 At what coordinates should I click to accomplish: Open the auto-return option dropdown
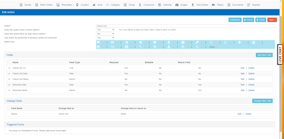pos(105,34)
